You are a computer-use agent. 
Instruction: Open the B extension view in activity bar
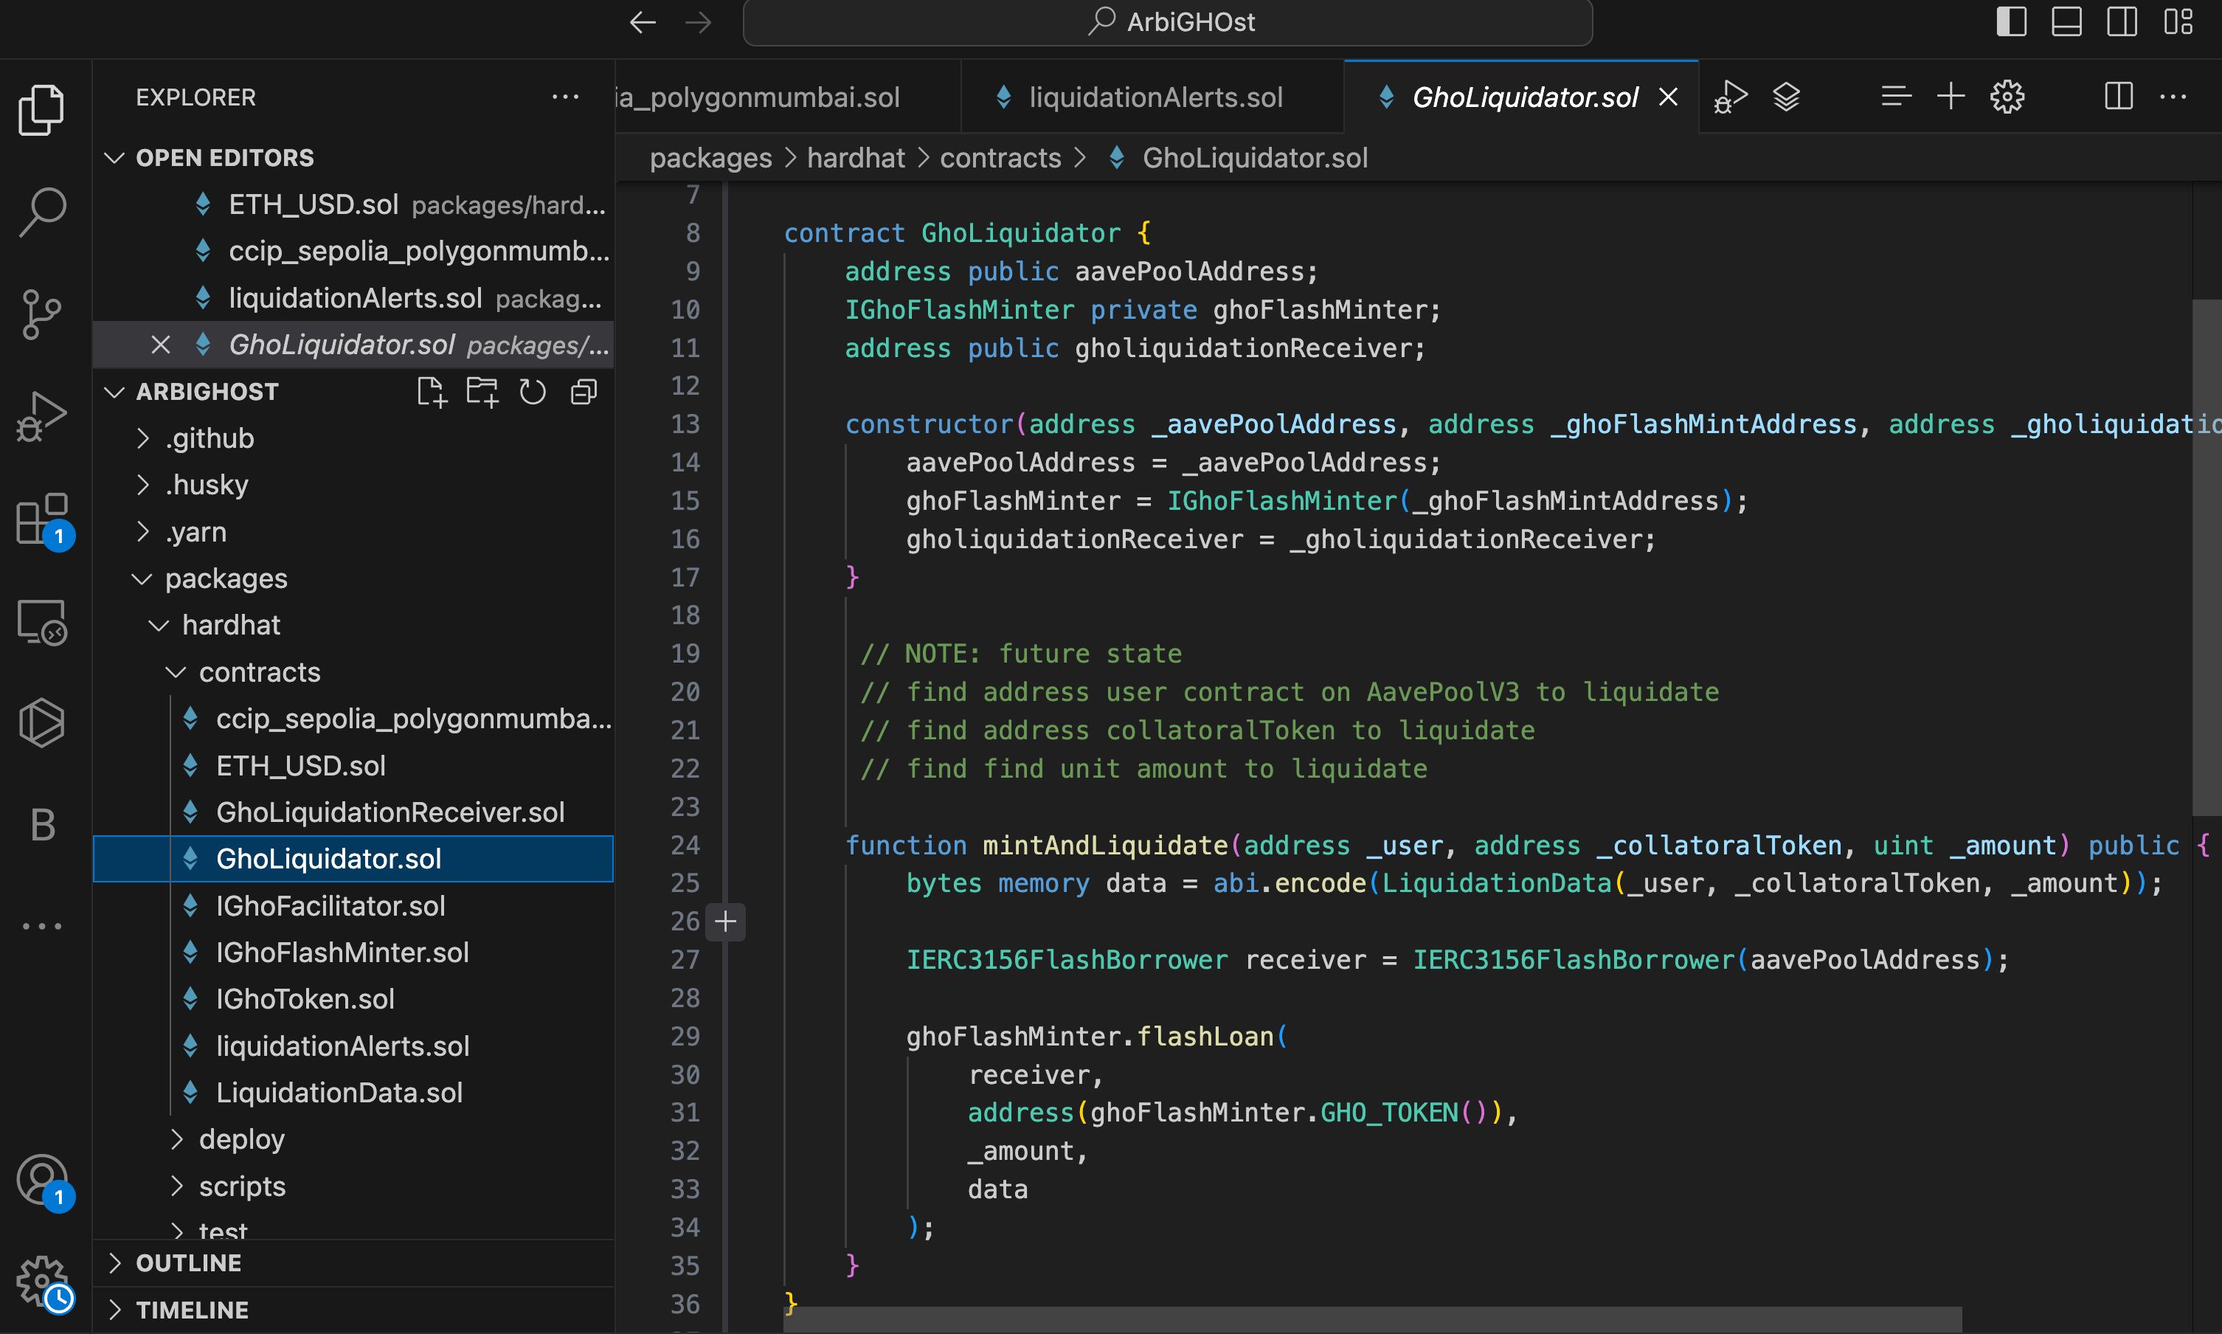coord(41,824)
